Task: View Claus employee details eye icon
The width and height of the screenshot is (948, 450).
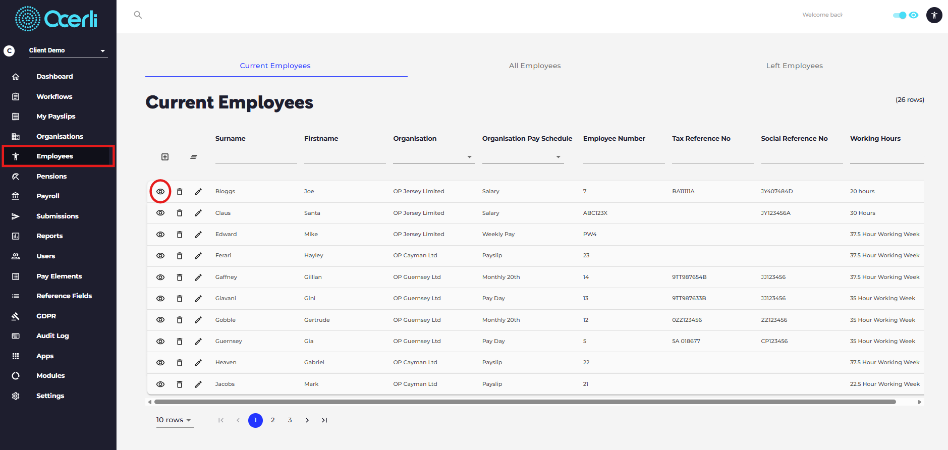Action: pyautogui.click(x=160, y=213)
